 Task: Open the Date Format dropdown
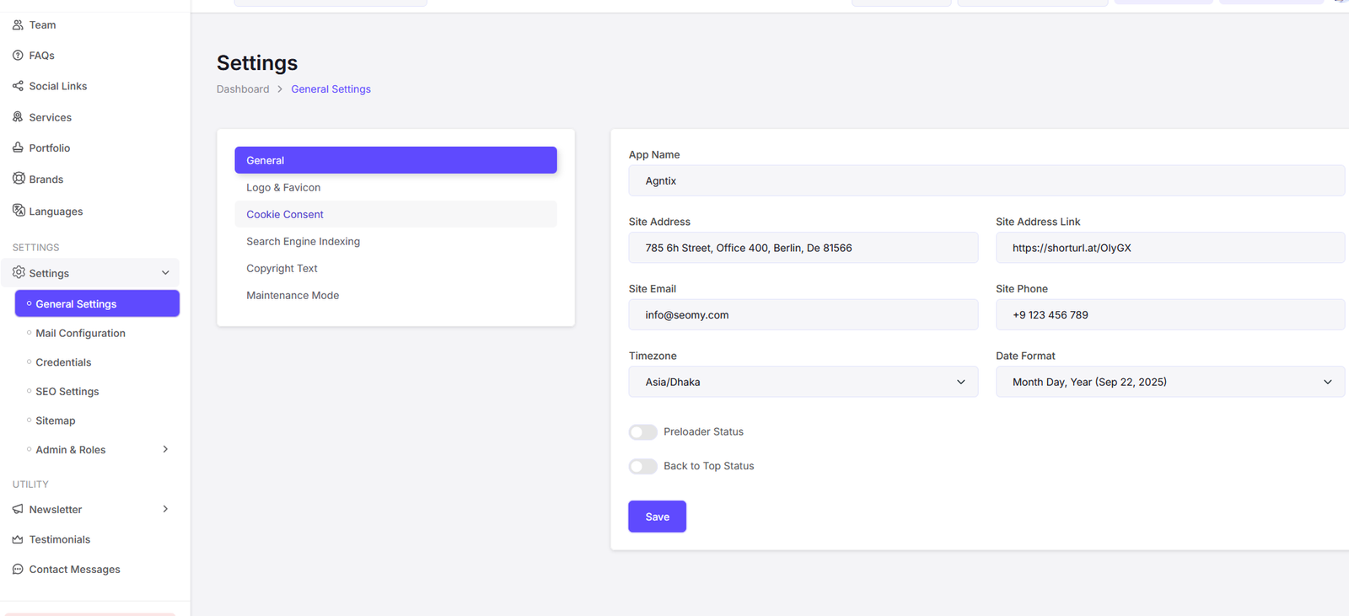point(1169,382)
